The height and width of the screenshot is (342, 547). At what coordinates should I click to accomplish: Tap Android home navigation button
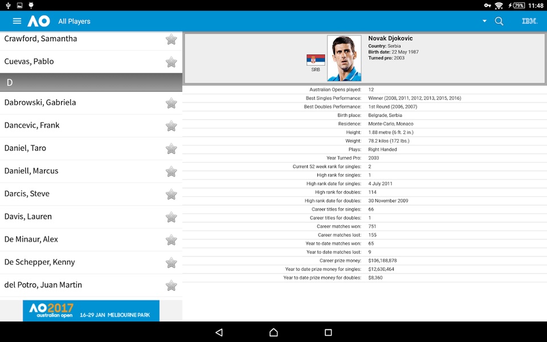tap(273, 332)
